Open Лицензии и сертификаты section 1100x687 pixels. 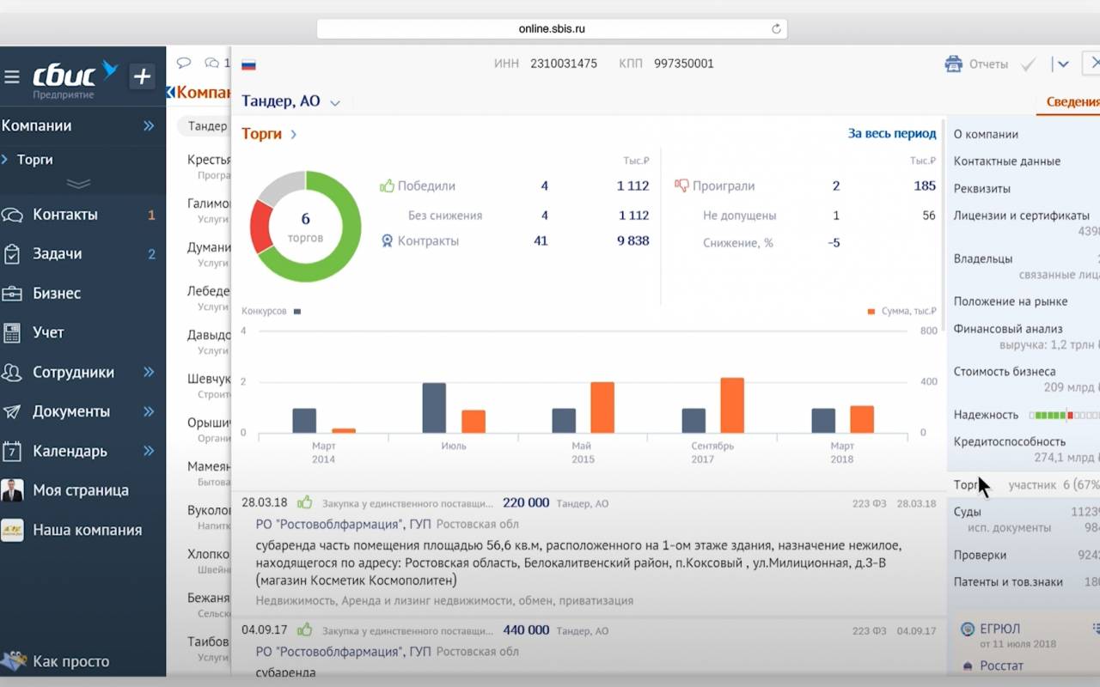tap(1022, 216)
